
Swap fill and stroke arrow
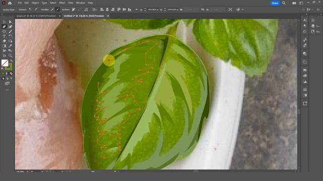(11, 61)
